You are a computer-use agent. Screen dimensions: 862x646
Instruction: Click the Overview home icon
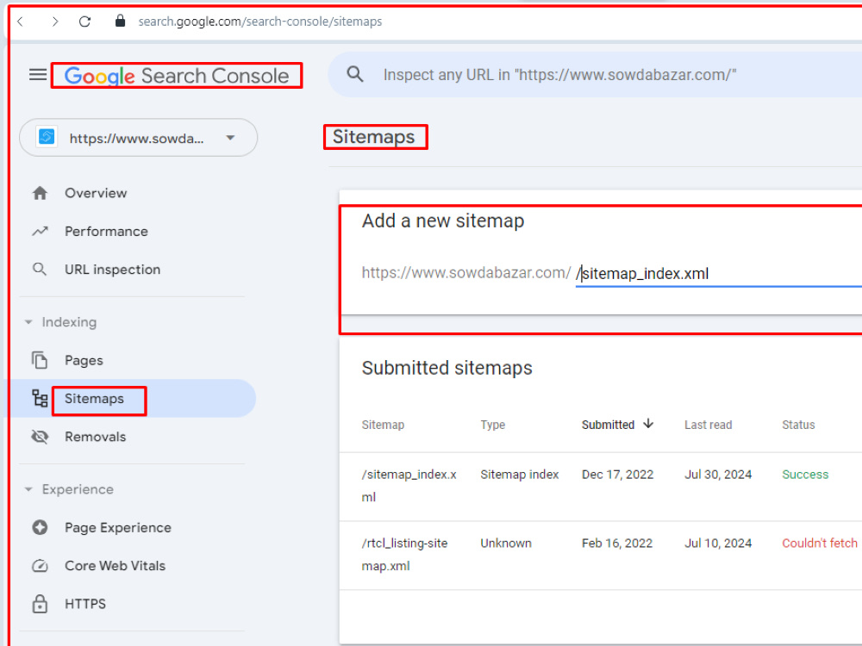tap(40, 193)
